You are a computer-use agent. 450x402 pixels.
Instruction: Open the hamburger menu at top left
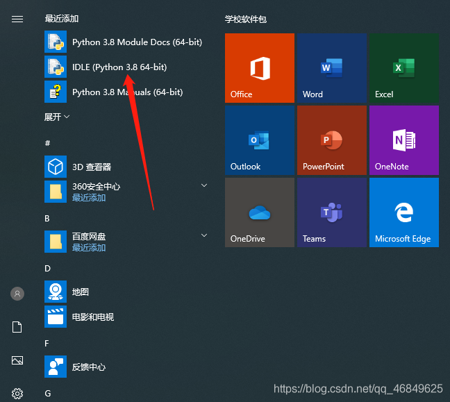click(17, 19)
